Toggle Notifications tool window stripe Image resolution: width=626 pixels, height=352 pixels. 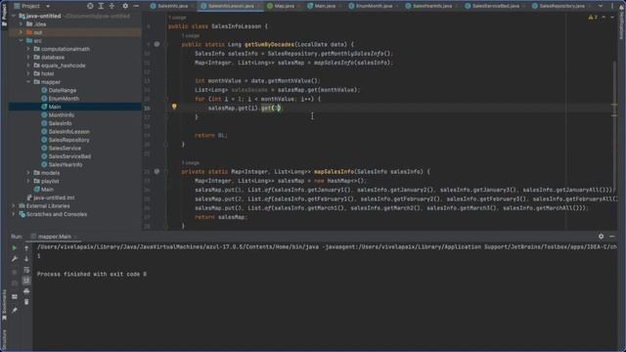pyautogui.click(x=622, y=22)
